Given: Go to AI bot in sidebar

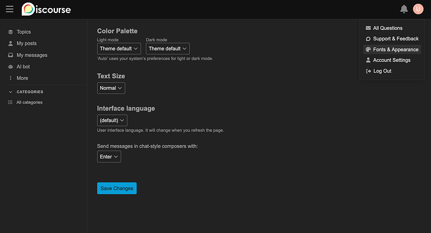Looking at the screenshot, I should [x=23, y=66].
